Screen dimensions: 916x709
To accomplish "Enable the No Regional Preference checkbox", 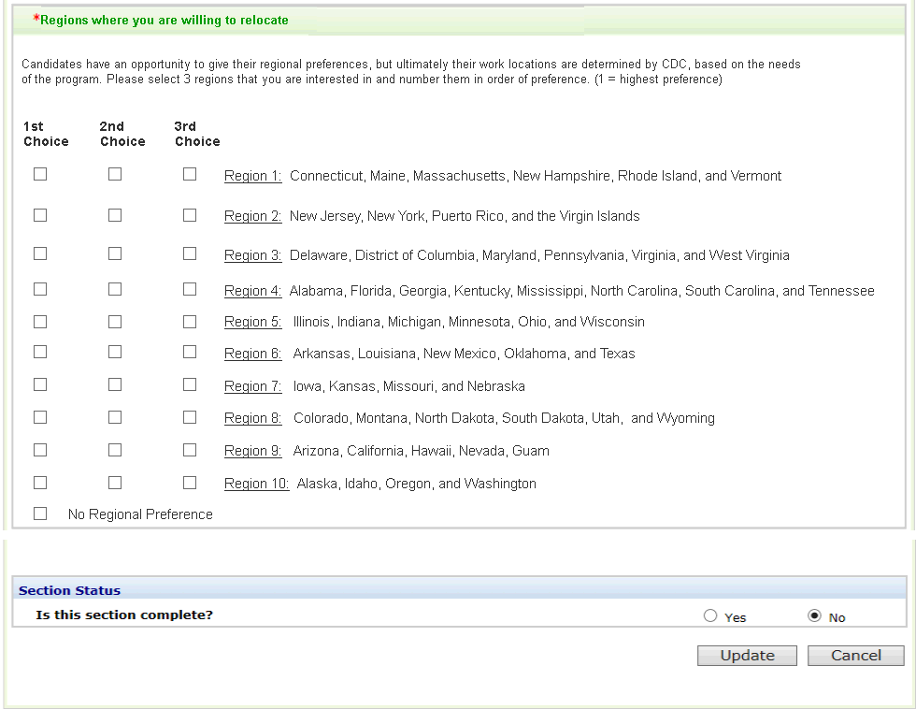I will (40, 514).
